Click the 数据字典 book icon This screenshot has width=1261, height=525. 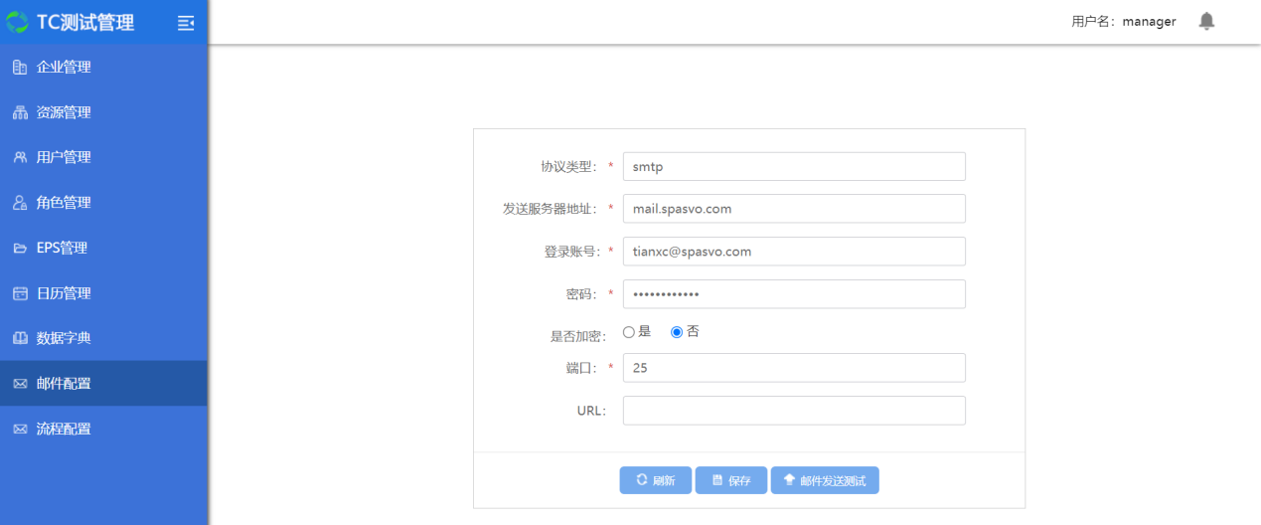click(x=20, y=338)
